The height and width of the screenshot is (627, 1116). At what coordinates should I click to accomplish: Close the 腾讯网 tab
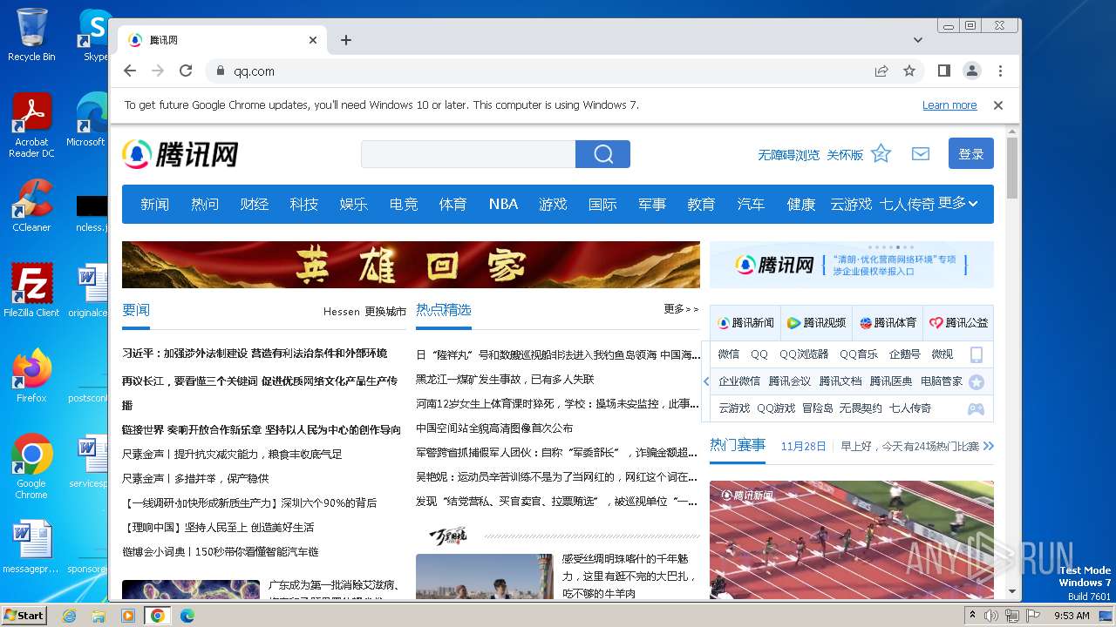(313, 40)
